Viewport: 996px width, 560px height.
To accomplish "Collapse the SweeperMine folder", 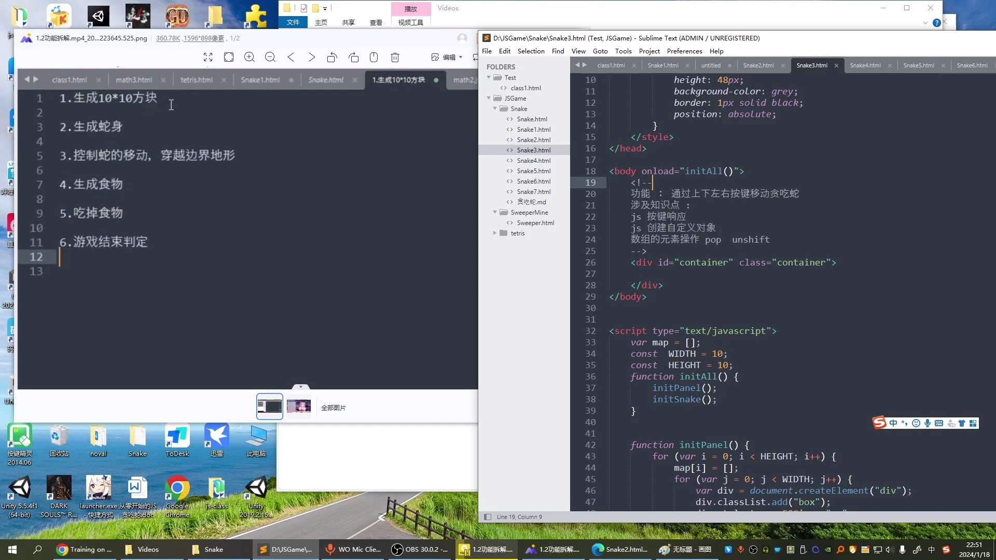I will coord(495,213).
